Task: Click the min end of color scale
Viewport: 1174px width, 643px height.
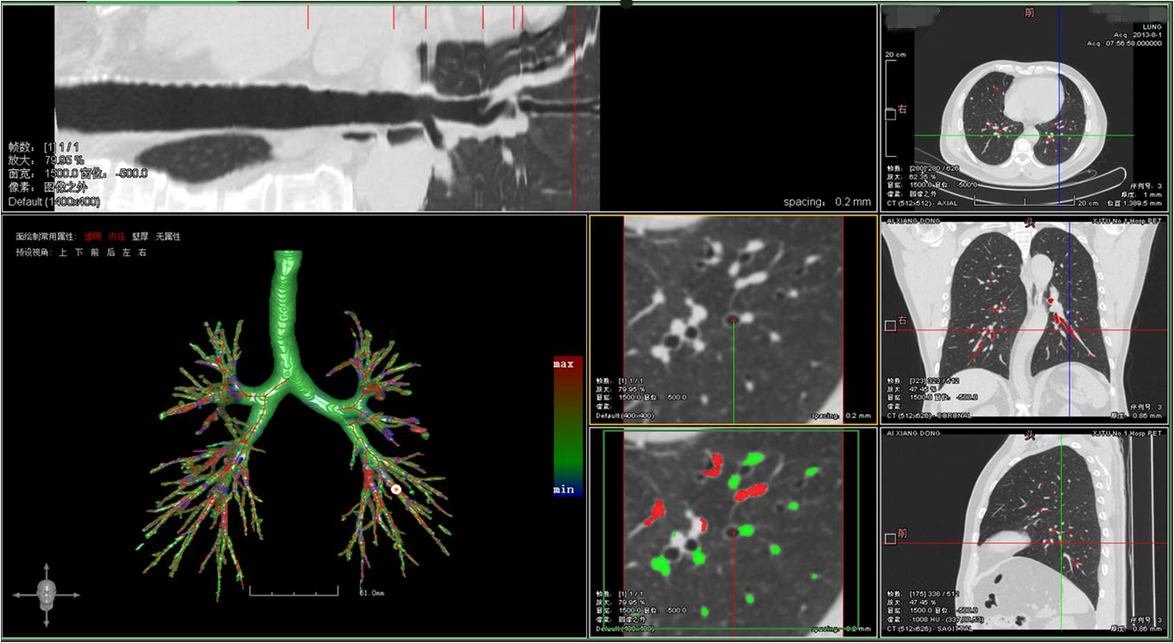Action: [x=564, y=489]
